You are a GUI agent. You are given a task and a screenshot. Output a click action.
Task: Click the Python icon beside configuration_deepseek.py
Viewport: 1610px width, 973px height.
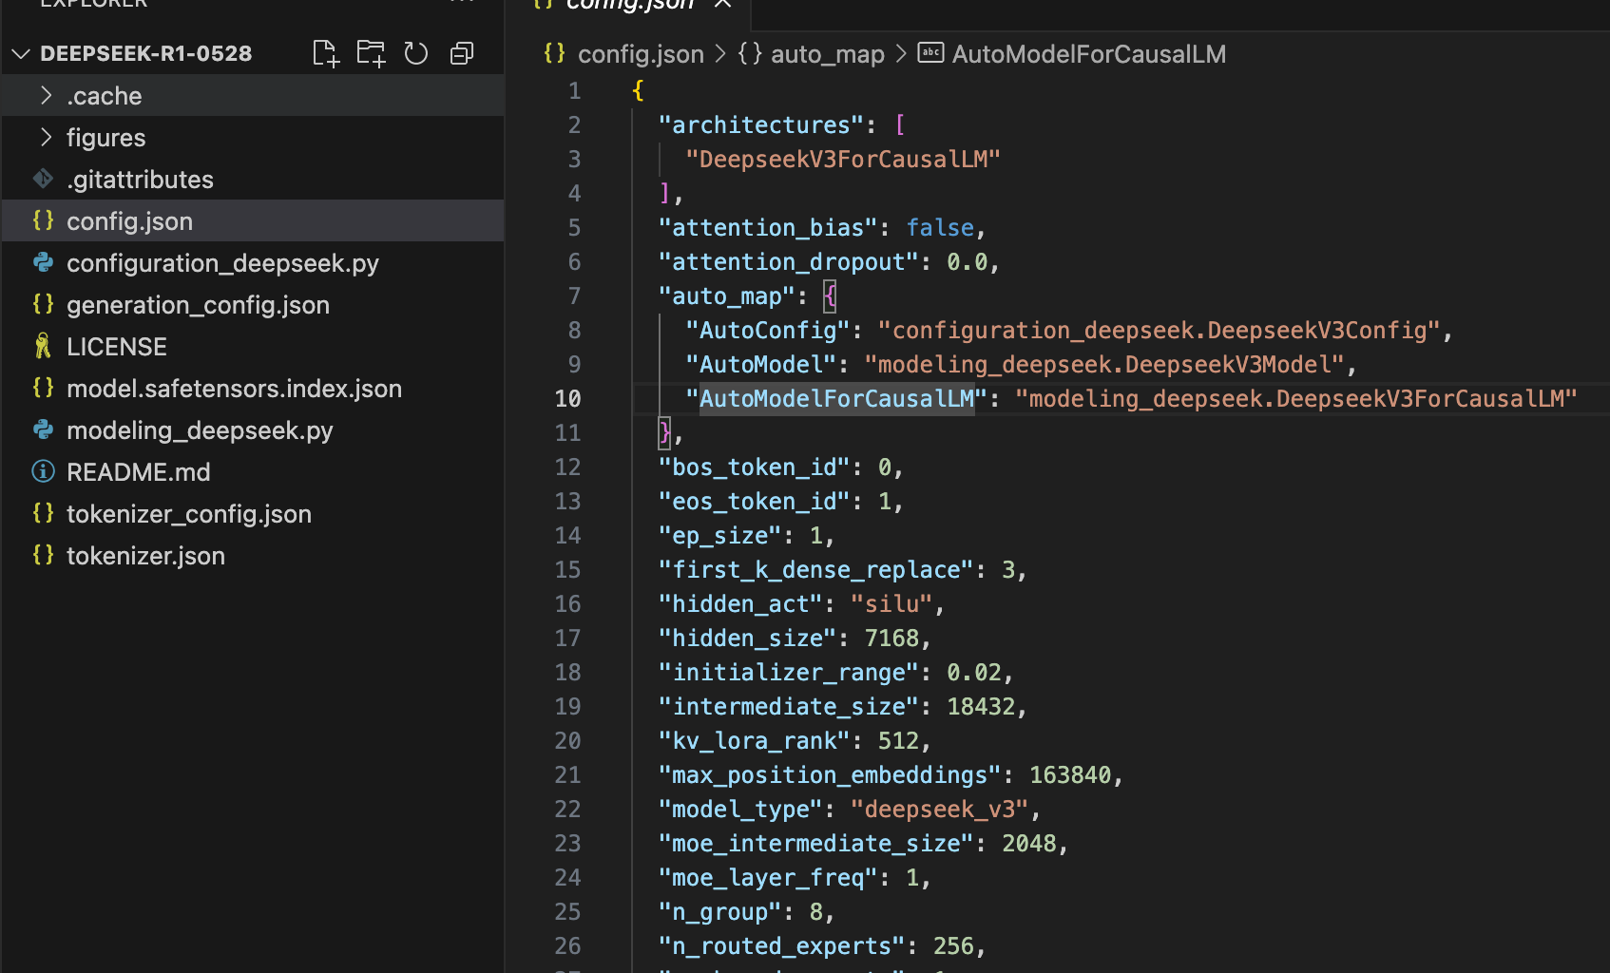(43, 262)
